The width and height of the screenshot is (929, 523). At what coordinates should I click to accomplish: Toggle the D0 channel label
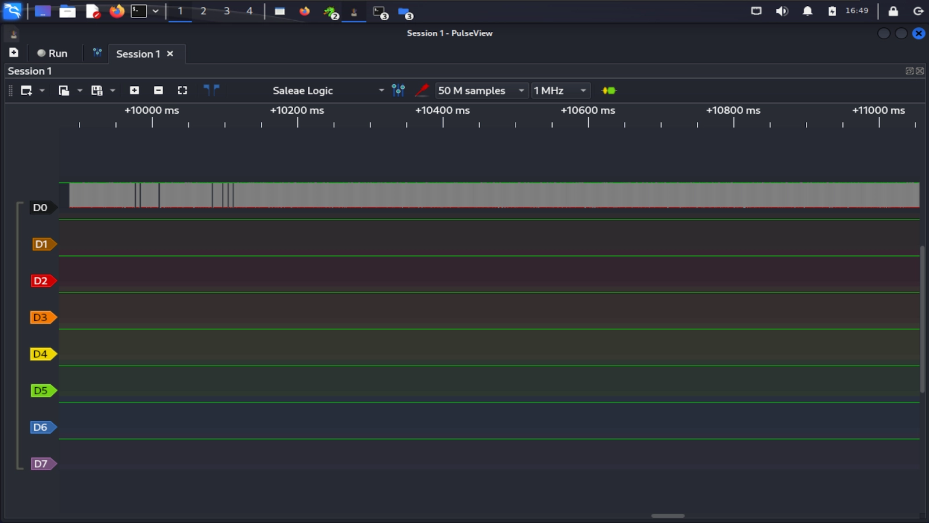[39, 207]
